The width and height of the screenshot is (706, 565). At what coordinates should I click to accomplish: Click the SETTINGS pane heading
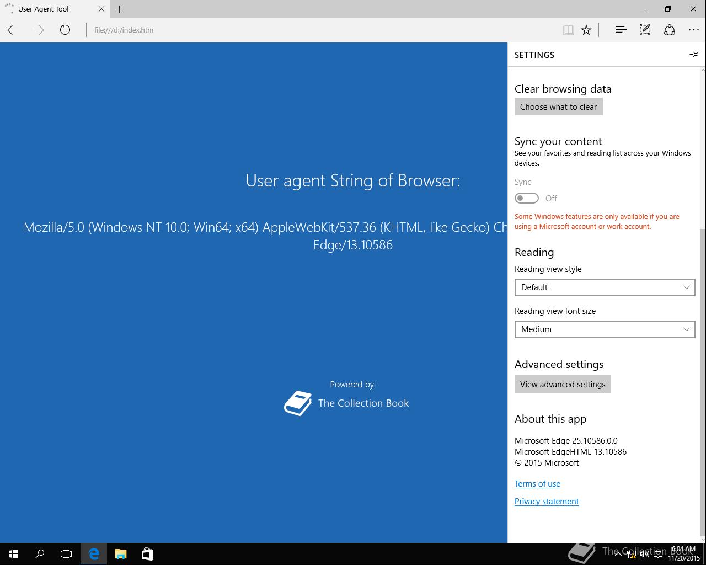click(x=534, y=55)
